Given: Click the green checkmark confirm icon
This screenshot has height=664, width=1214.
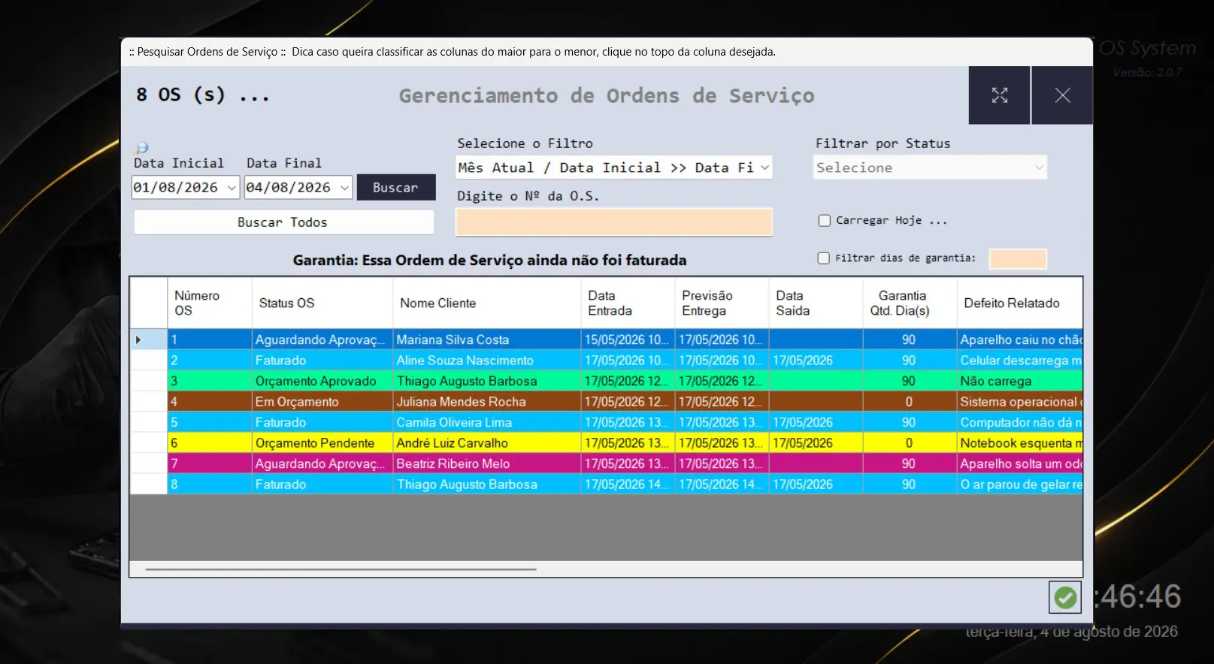Looking at the screenshot, I should point(1064,598).
